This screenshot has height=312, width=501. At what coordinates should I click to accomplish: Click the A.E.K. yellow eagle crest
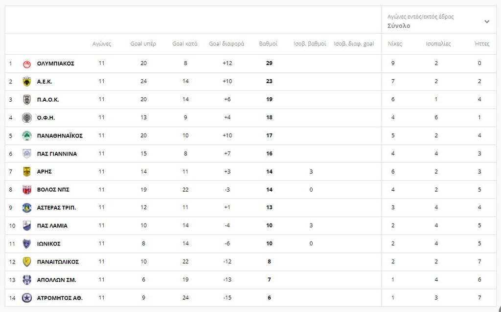point(27,82)
